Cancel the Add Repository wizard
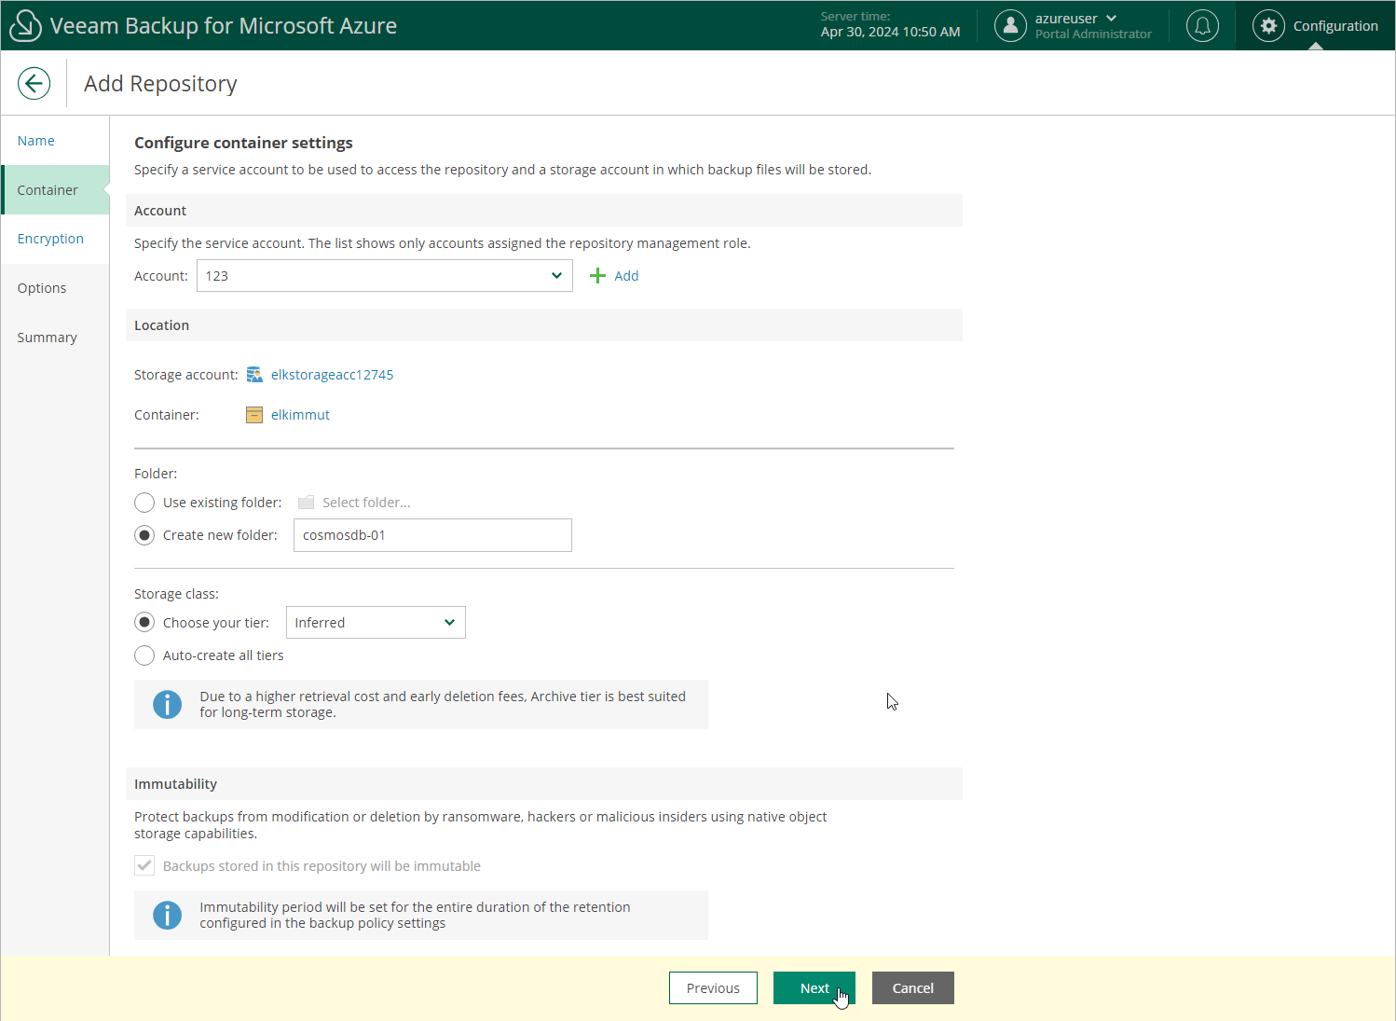The width and height of the screenshot is (1396, 1021). [x=913, y=988]
